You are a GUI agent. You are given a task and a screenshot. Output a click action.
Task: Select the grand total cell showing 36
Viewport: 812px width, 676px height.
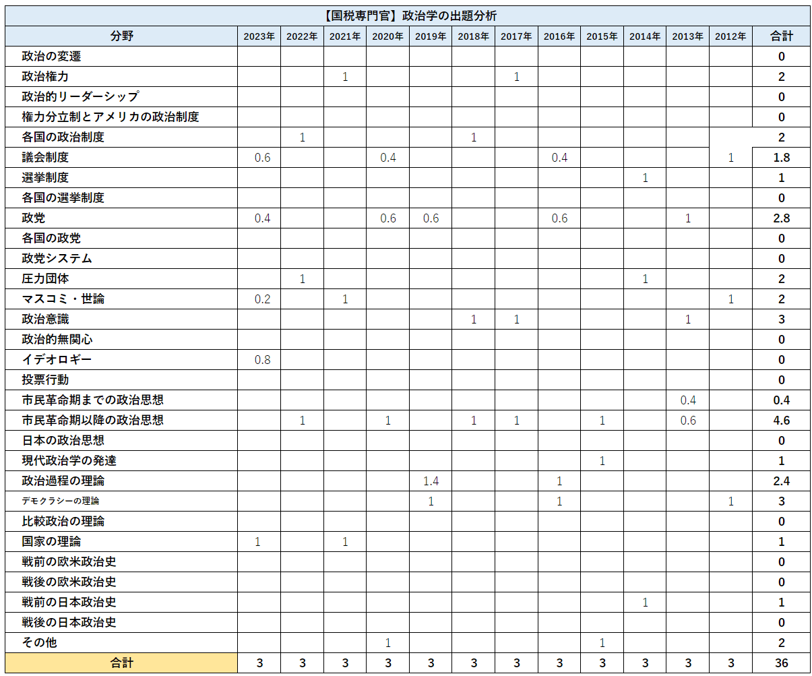pos(781,663)
